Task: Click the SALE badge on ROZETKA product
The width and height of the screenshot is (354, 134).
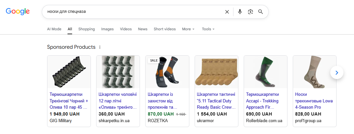Action: point(154,61)
